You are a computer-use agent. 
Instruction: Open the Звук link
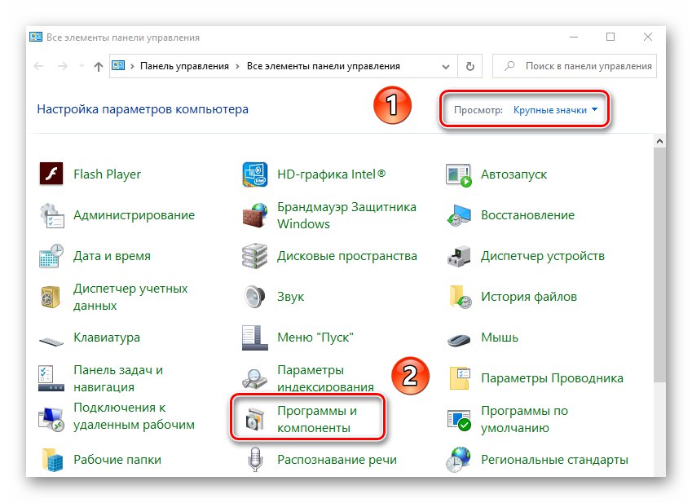click(x=290, y=297)
